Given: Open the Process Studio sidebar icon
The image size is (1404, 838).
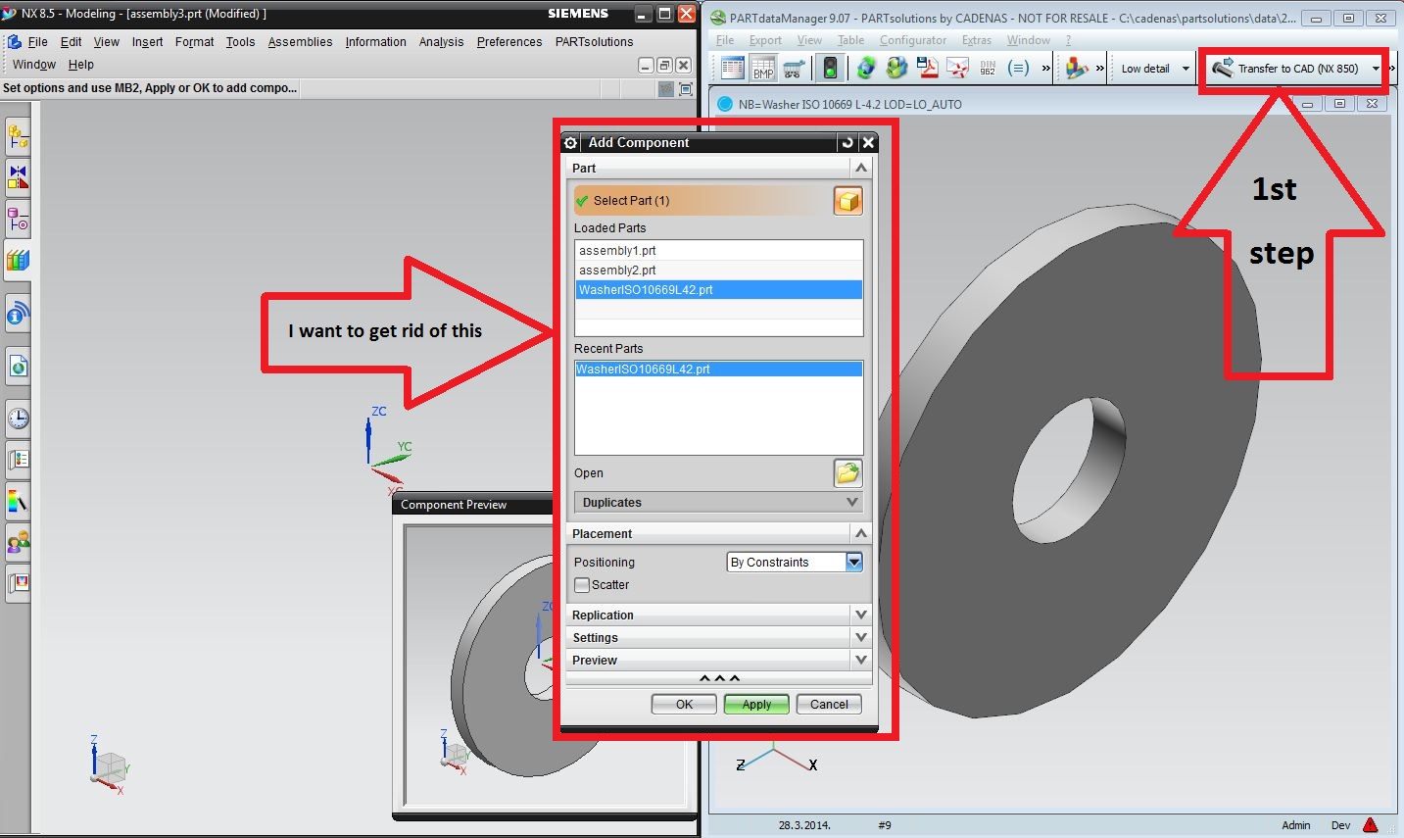Looking at the screenshot, I should tap(18, 459).
